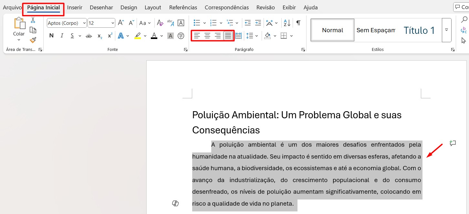This screenshot has width=469, height=214.
Task: Insert a numbered list
Action: (x=213, y=23)
